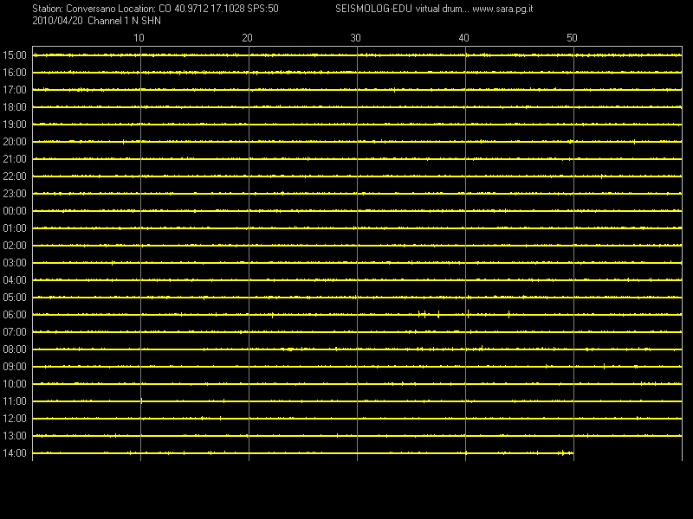Screen dimensions: 693x519
Task: Click the 17:00 hour label
Action: coord(15,90)
